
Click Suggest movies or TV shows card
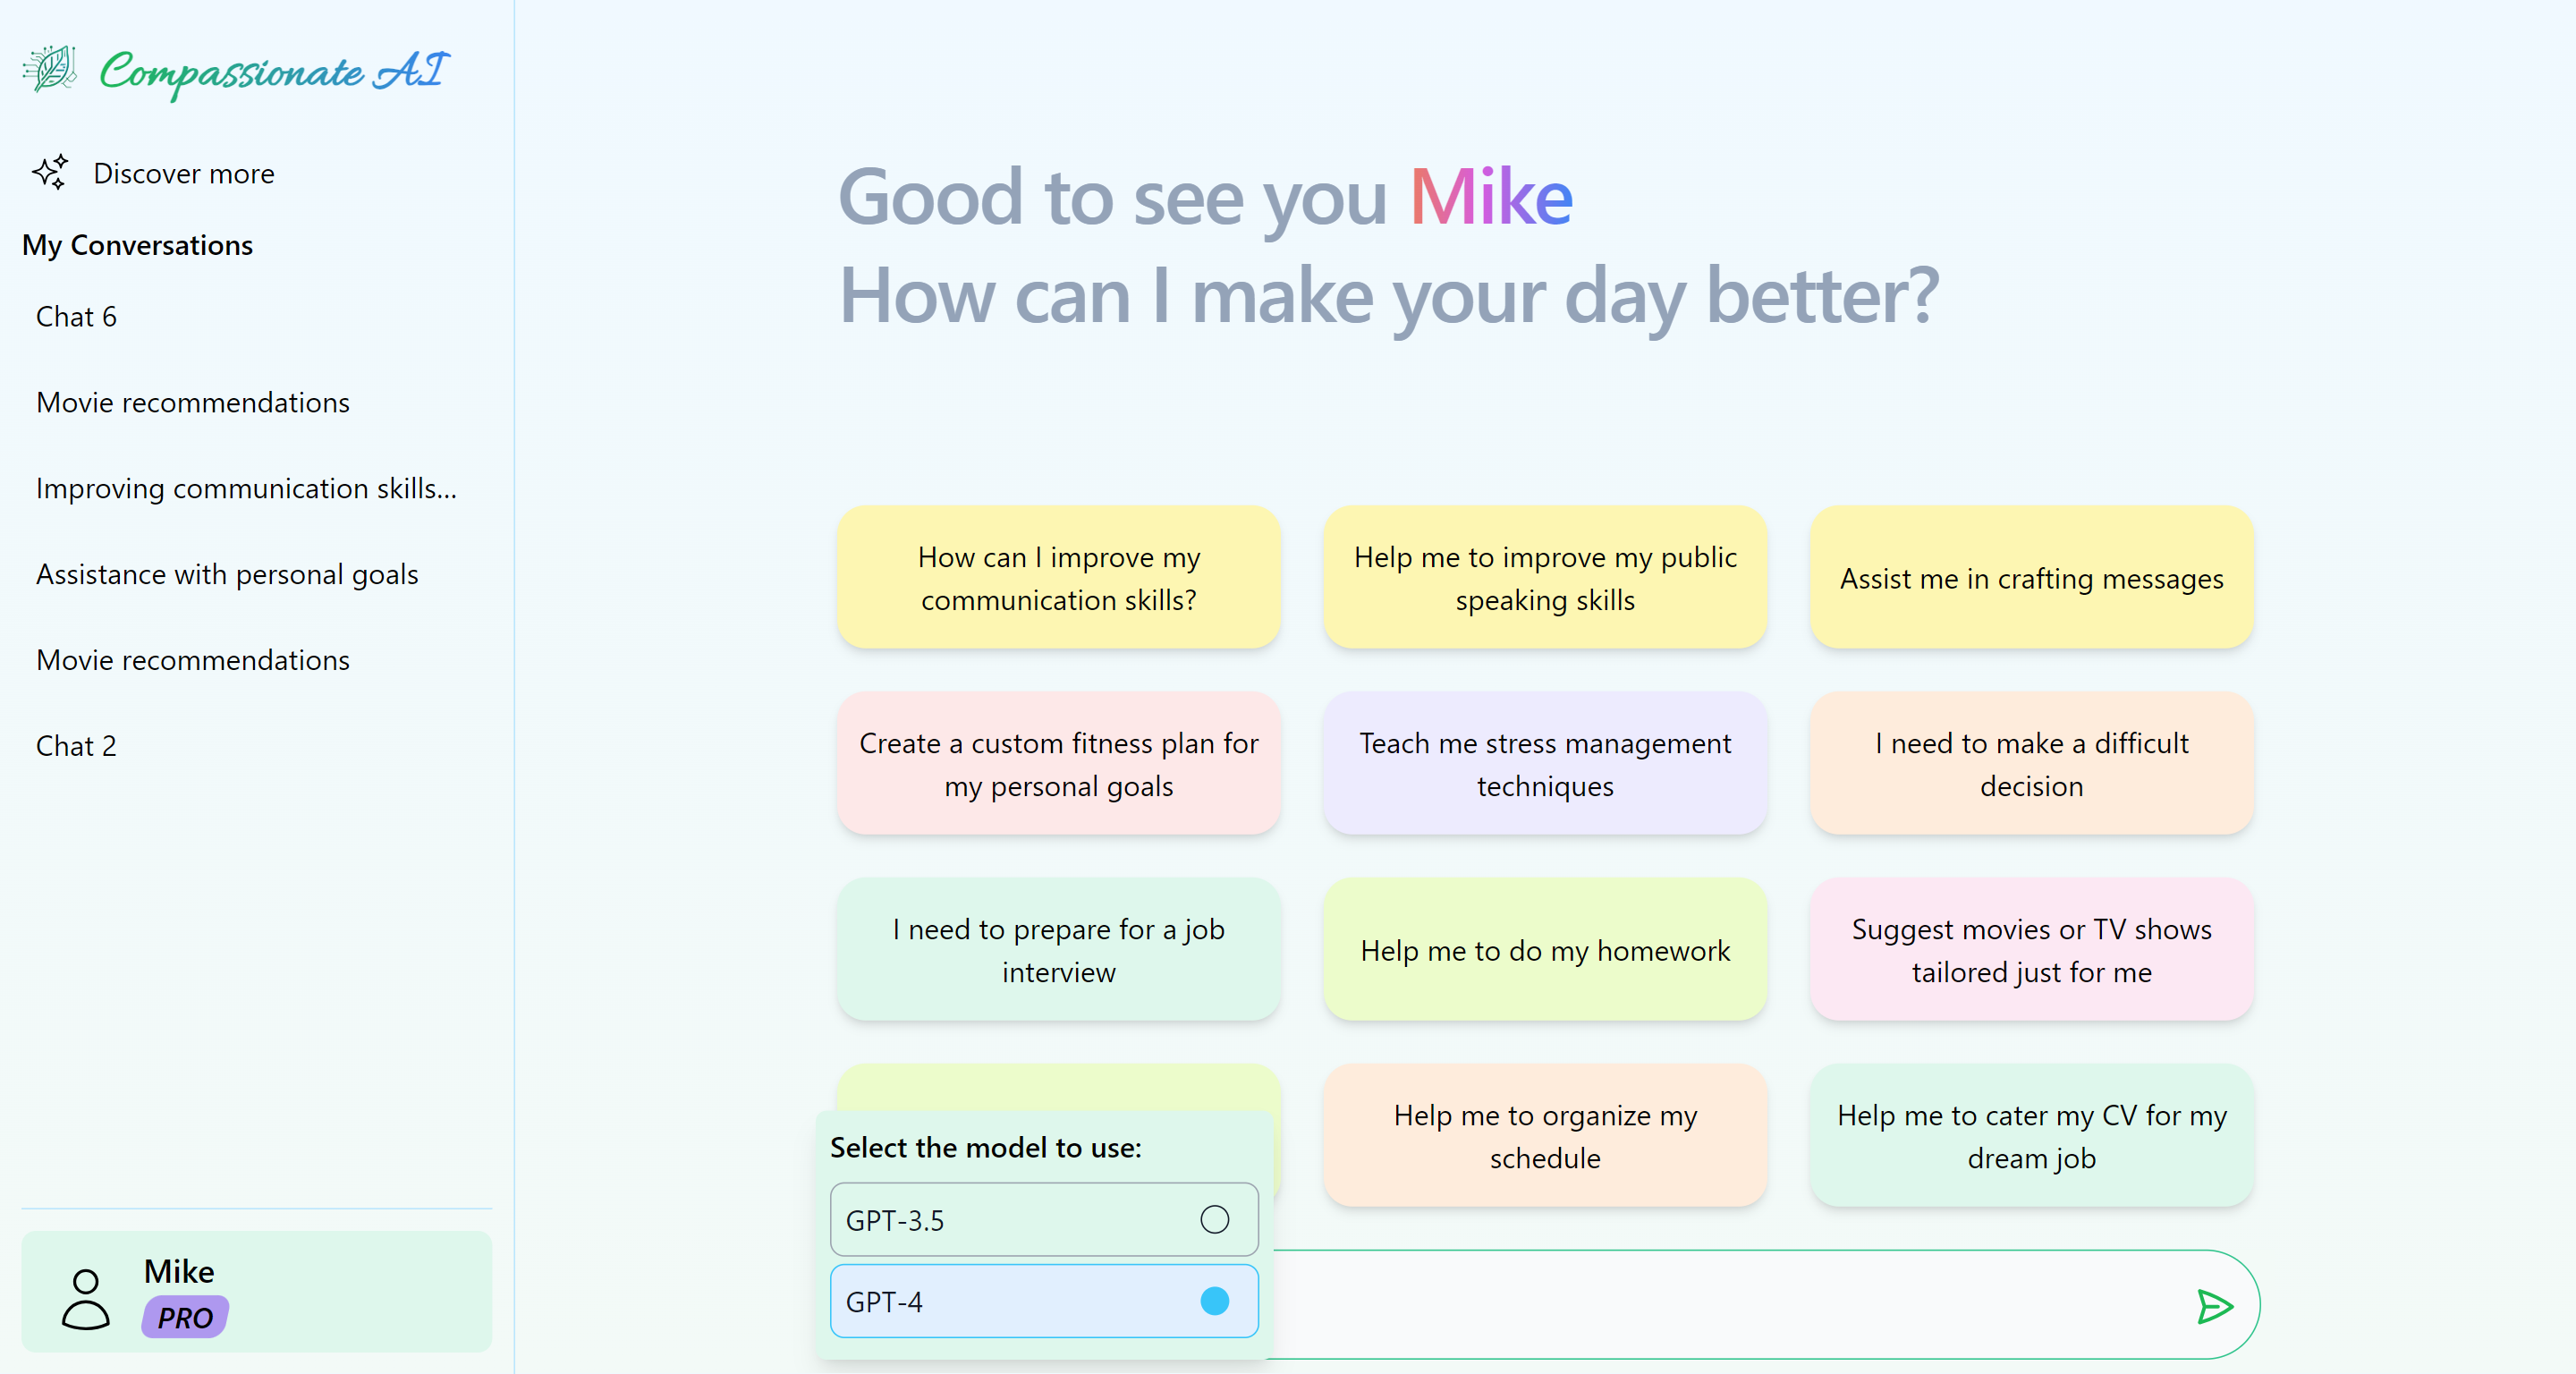click(x=2030, y=950)
